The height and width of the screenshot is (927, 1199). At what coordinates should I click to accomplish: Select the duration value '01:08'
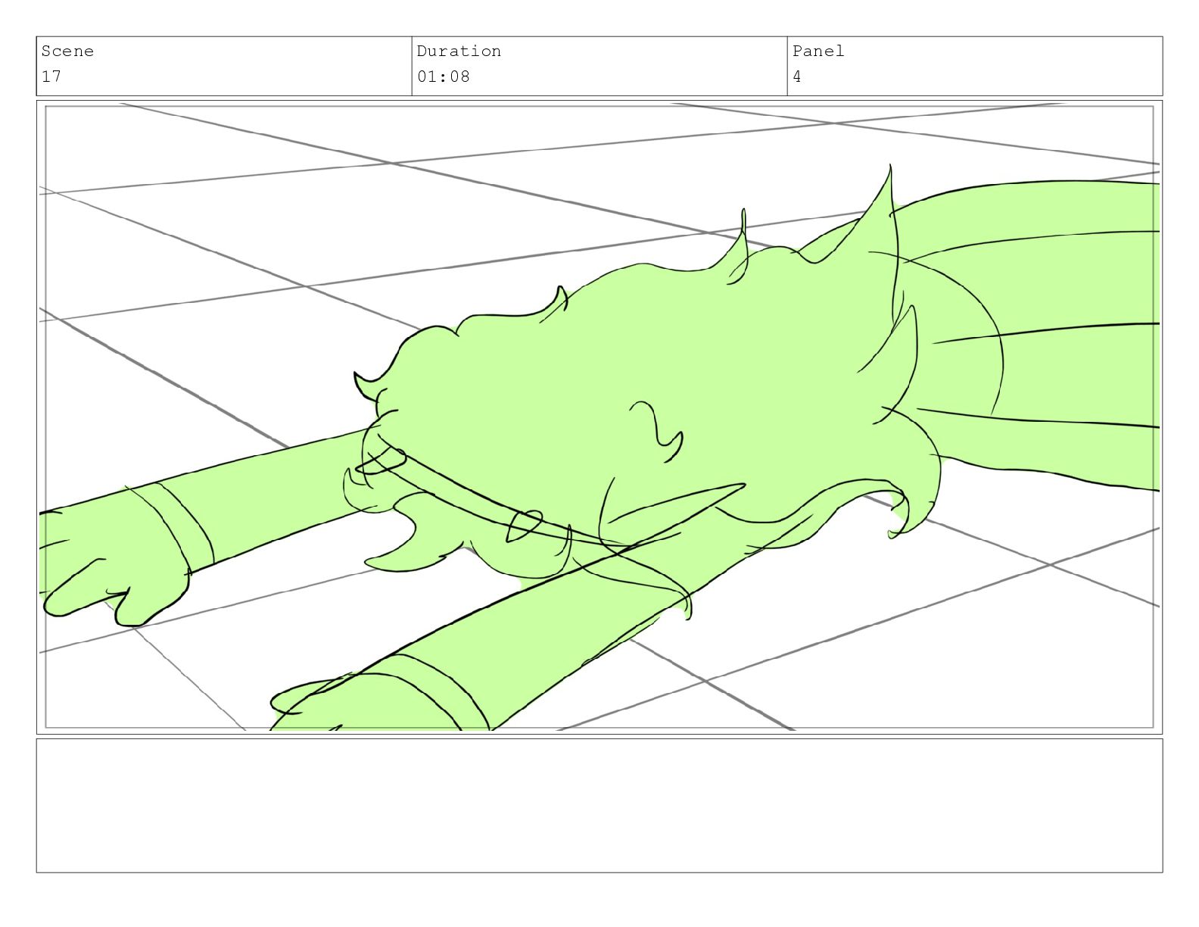(444, 76)
